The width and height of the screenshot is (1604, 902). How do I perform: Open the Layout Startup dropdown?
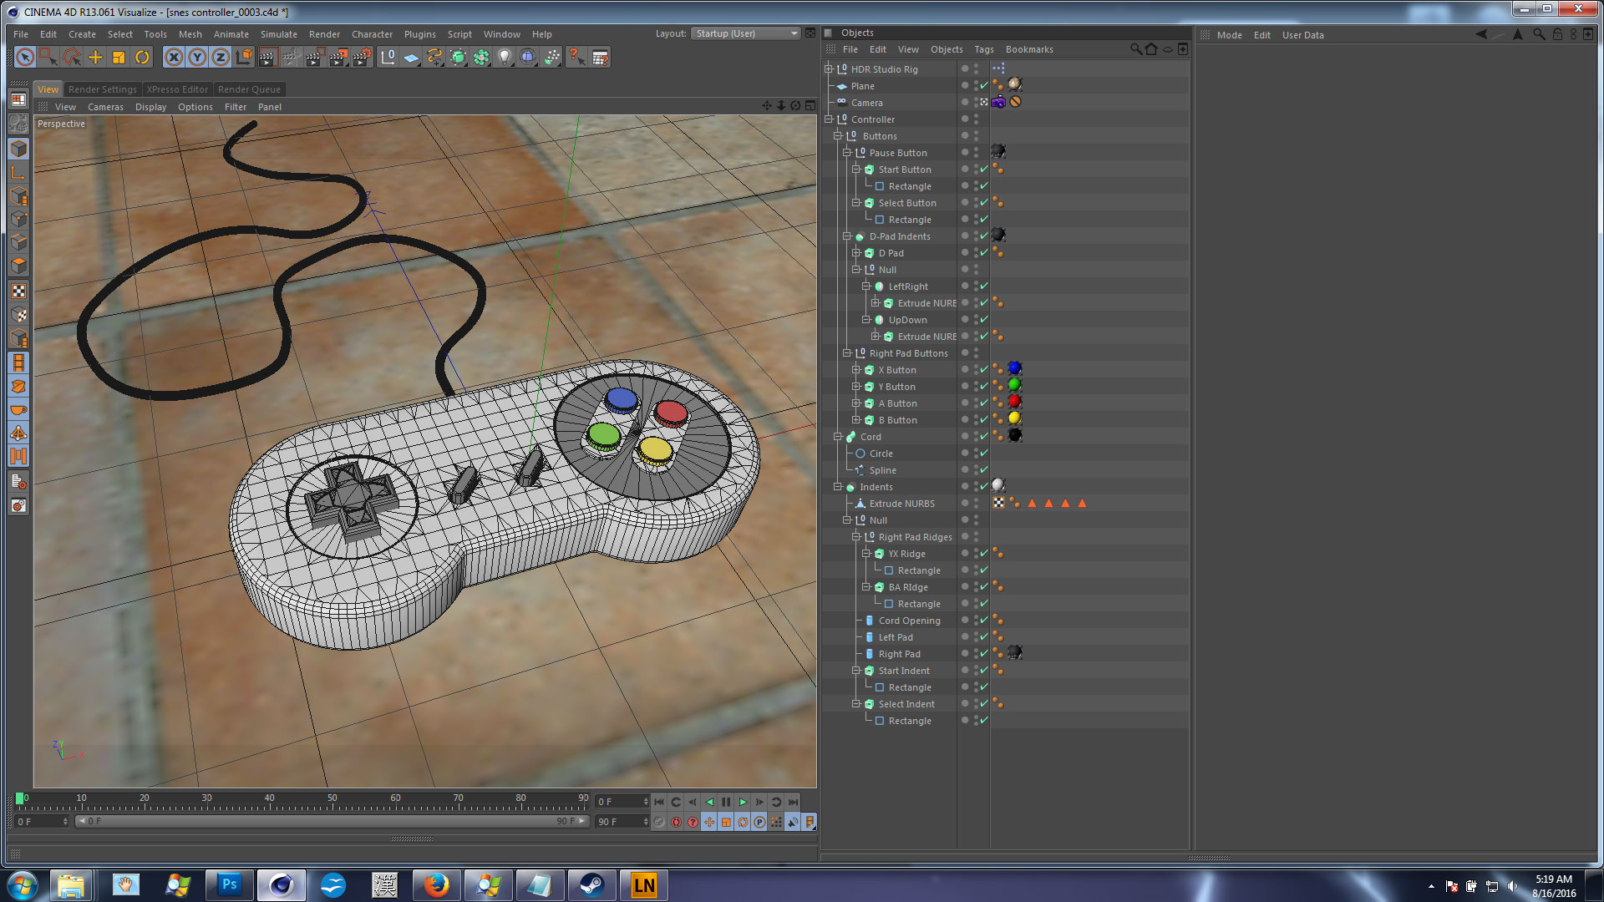746,33
